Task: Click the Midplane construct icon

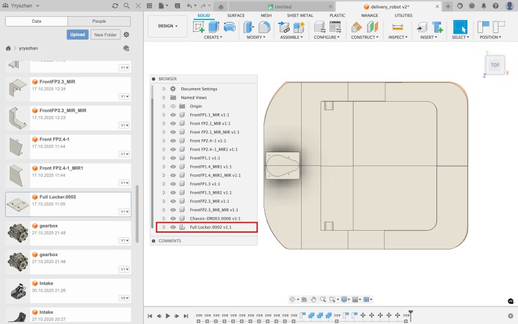Action: point(372,27)
